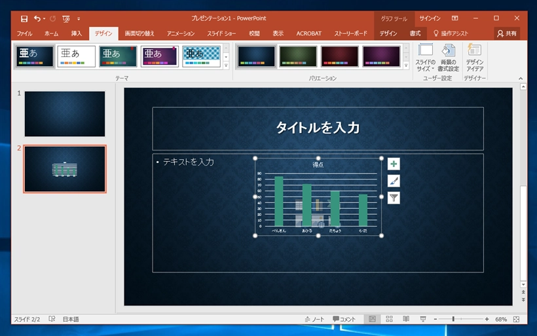The image size is (537, 336).
Task: Open chart elements plus button
Action: (x=394, y=164)
